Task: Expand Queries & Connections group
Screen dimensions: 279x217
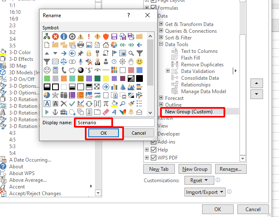Action: 161,30
